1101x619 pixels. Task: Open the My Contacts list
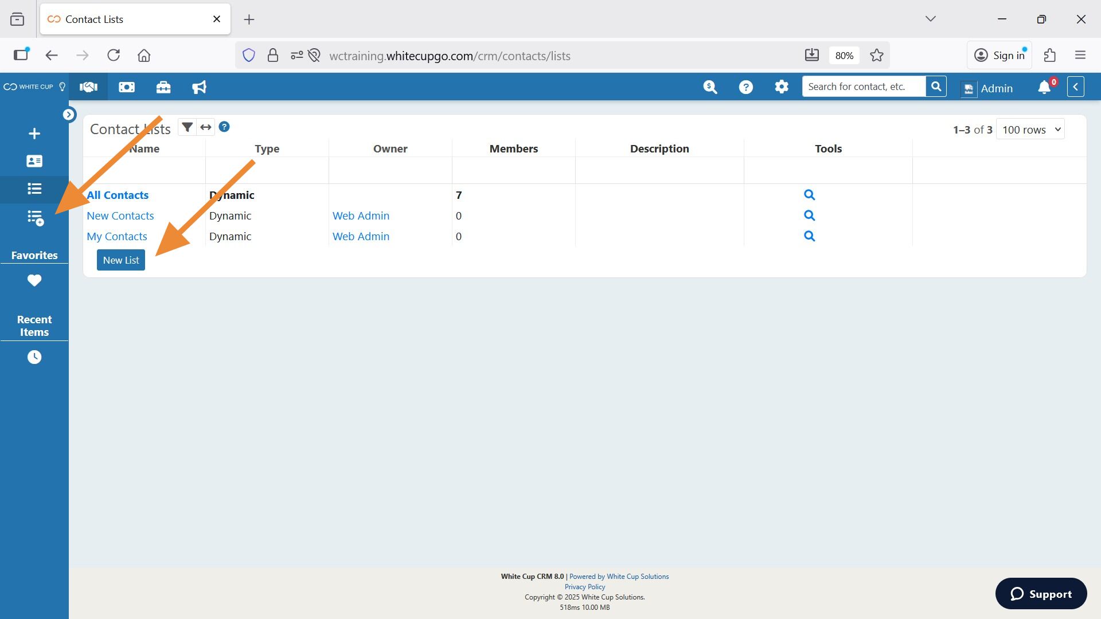117,236
